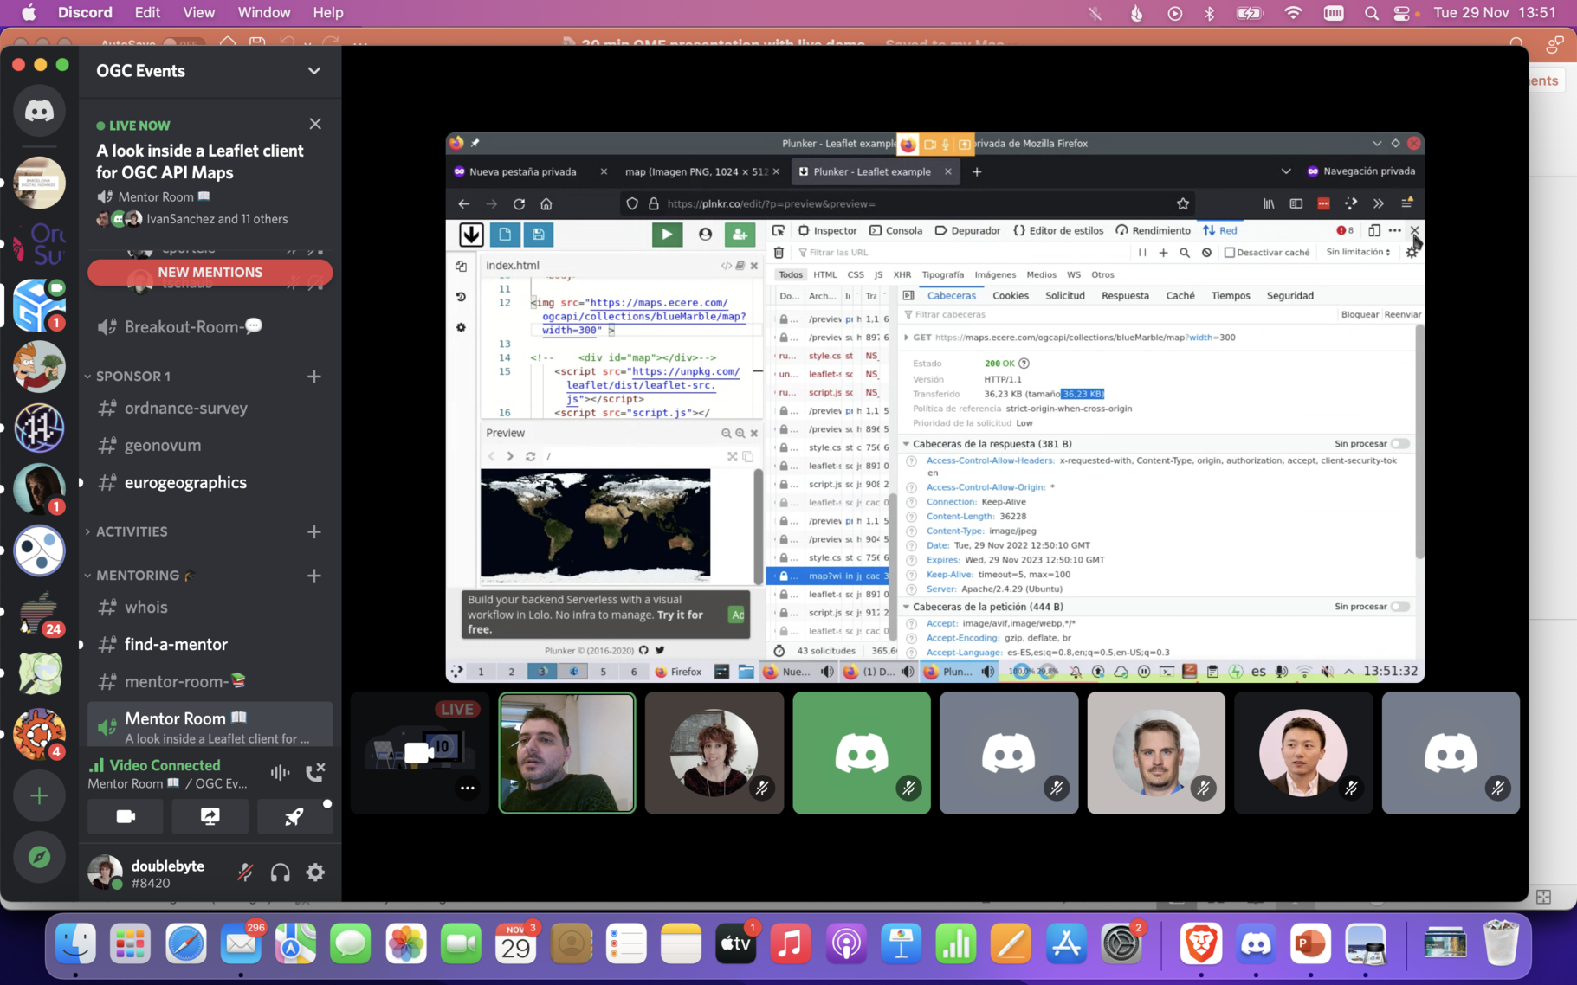Start an activity with rocket icon
1577x985 pixels.
pos(294,816)
